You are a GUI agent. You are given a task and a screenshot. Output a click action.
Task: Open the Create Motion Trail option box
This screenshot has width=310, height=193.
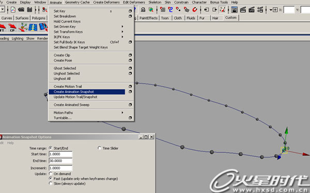130,86
